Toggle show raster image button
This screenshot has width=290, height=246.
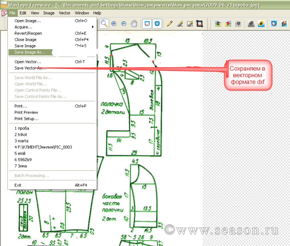(x=147, y=24)
